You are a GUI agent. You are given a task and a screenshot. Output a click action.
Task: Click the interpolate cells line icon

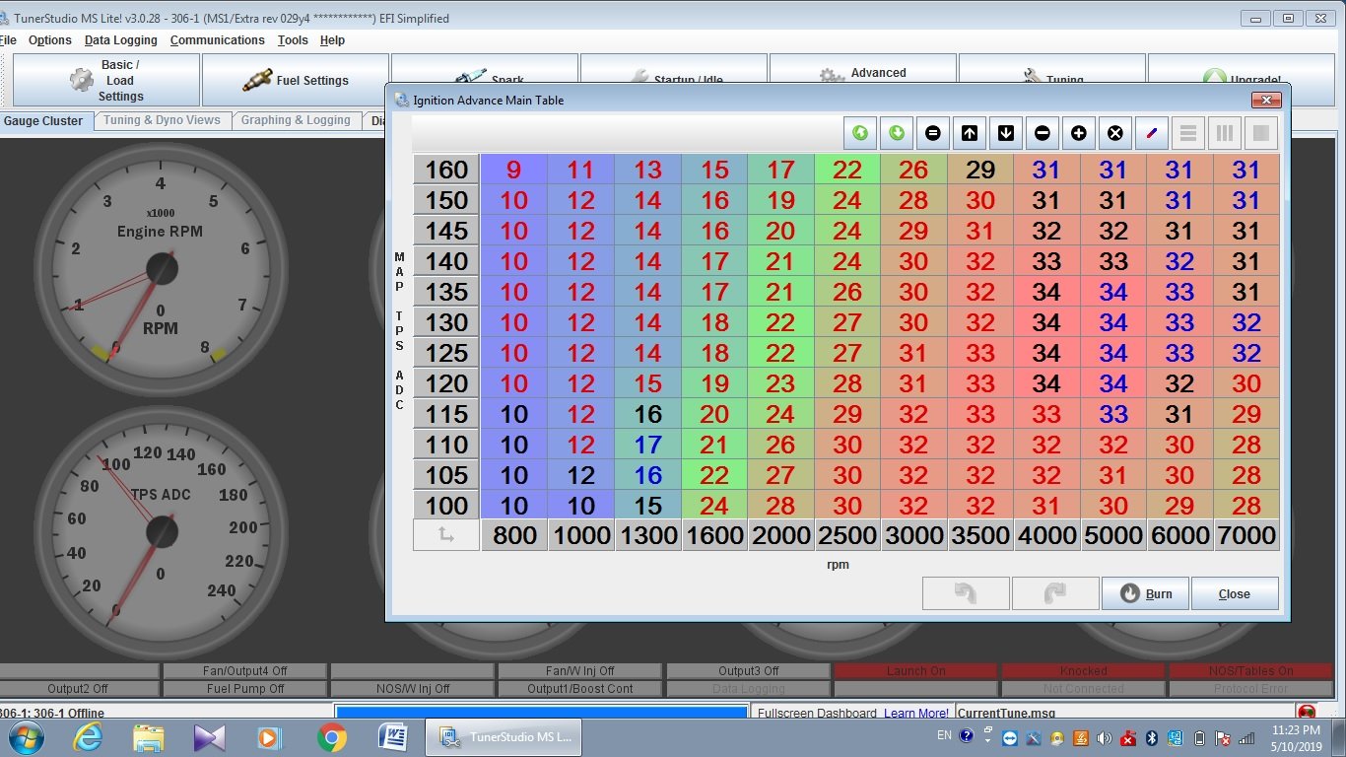(1152, 133)
